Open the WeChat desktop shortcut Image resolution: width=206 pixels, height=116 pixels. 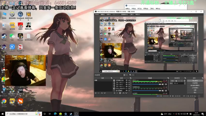(12, 37)
